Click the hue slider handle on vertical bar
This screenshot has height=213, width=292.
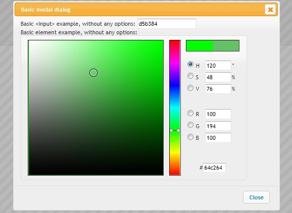pyautogui.click(x=175, y=131)
